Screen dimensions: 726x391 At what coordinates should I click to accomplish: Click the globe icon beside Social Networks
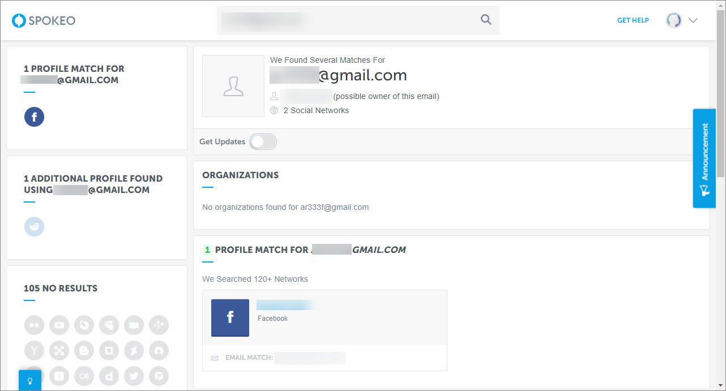point(275,110)
